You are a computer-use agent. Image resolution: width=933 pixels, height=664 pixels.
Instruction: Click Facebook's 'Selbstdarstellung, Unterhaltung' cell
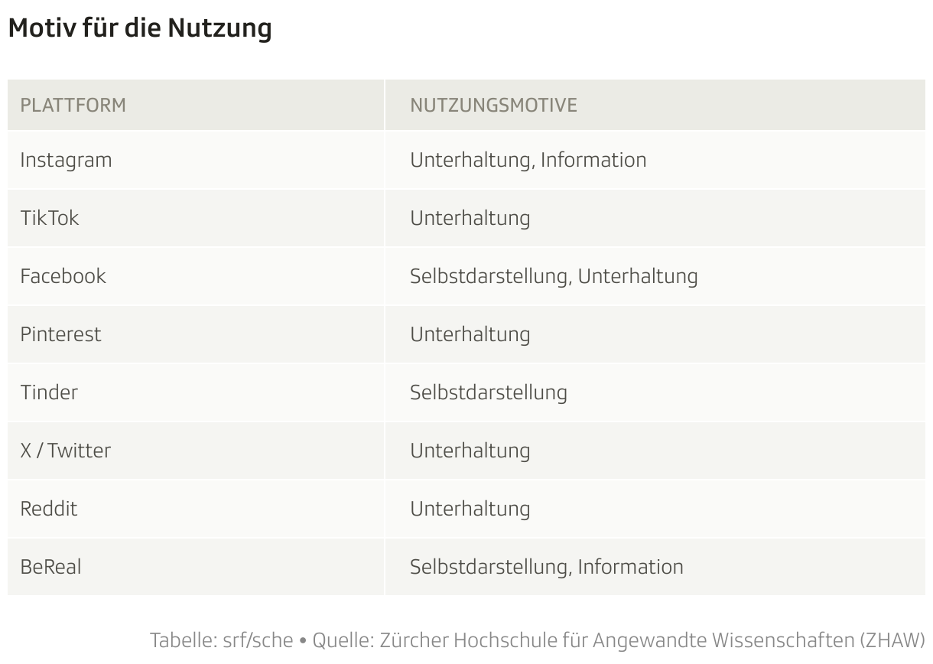[655, 276]
